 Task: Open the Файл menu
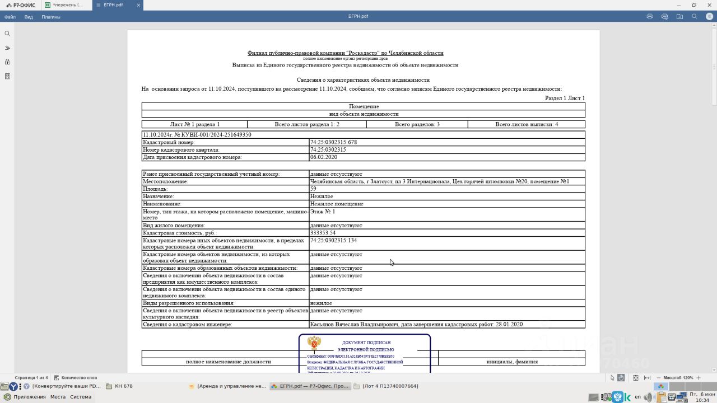coord(10,17)
